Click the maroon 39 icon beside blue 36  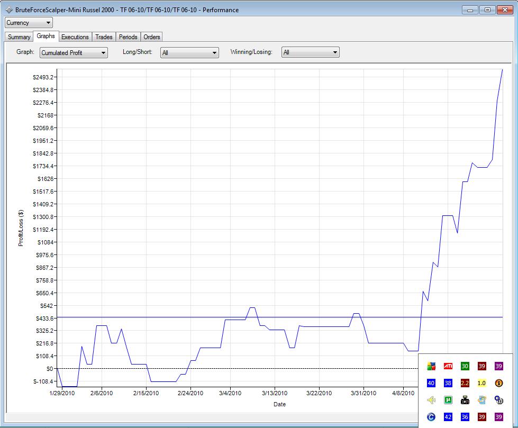481,417
